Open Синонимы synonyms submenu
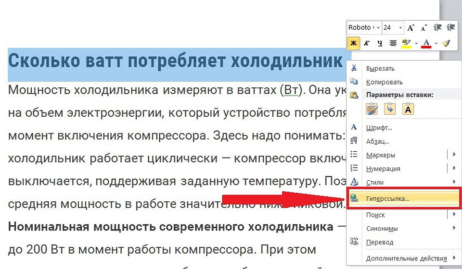Image resolution: width=462 pixels, height=269 pixels. coord(382,229)
